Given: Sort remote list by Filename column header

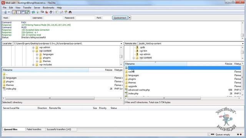Looking at the screenshot, I should click(x=156, y=64).
